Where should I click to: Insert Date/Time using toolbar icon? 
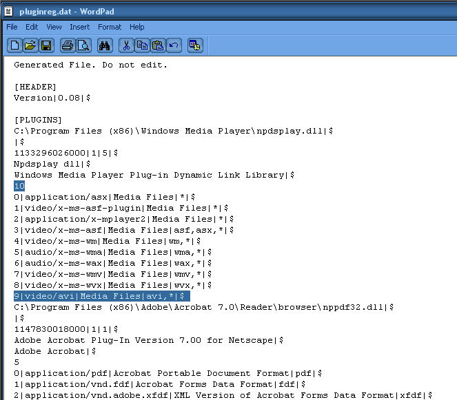(195, 45)
